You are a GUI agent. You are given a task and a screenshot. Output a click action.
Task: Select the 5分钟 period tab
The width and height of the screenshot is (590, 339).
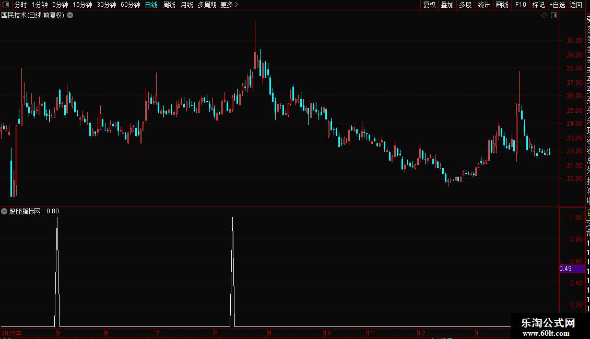coord(60,5)
